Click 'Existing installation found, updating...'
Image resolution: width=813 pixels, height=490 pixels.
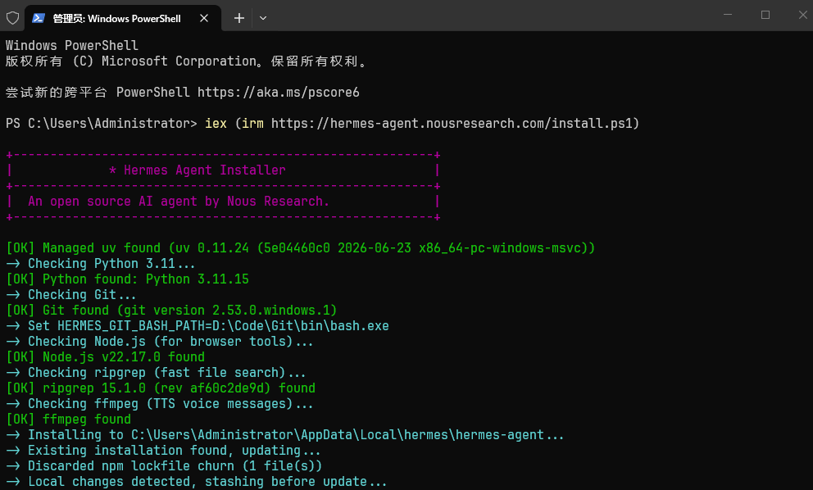tap(163, 450)
